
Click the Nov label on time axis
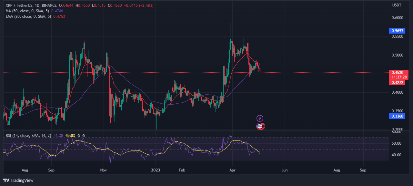point(104,170)
